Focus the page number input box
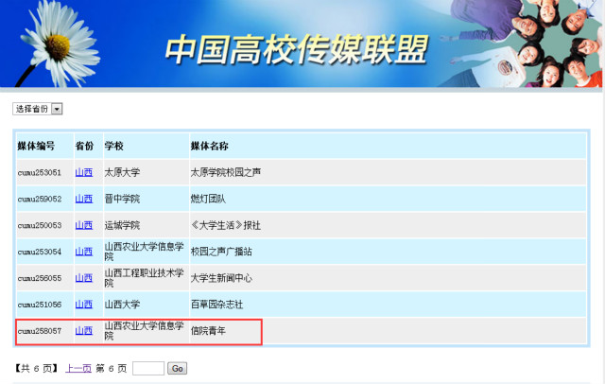Image resolution: width=605 pixels, height=384 pixels. click(148, 368)
